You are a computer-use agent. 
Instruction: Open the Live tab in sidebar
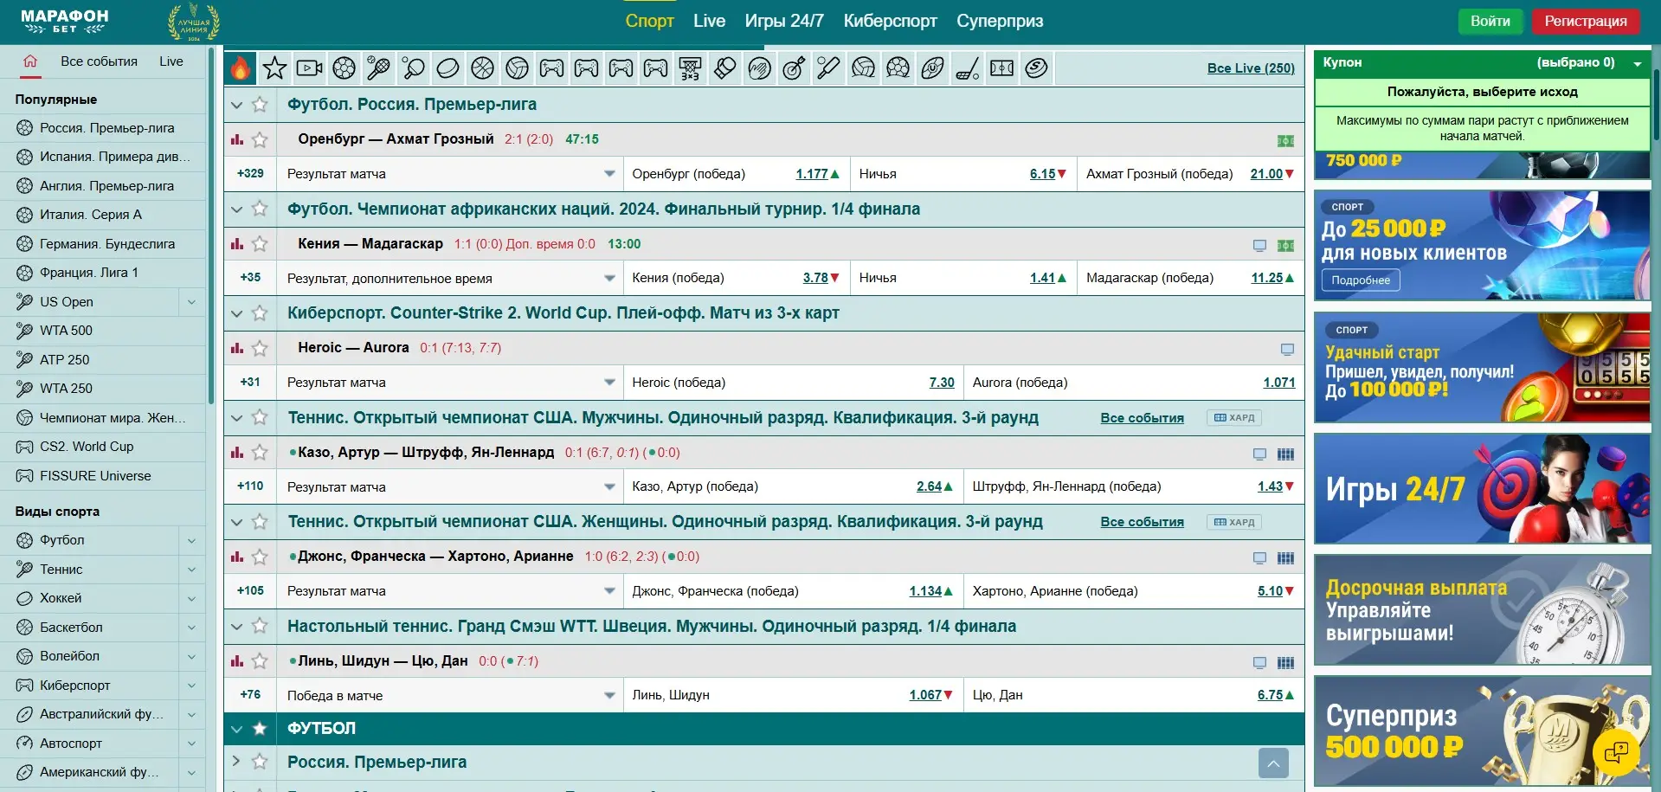171,61
